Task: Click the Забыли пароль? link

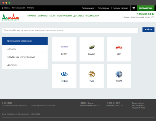Action: 121,8
